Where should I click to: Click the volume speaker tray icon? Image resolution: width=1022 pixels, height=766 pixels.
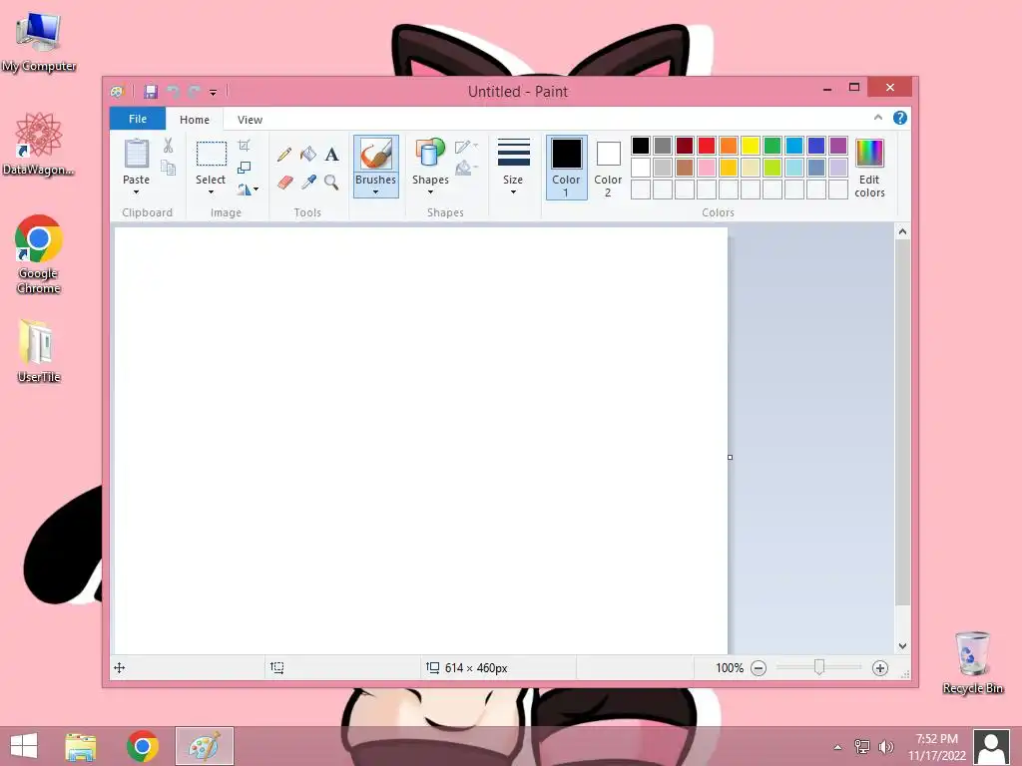886,746
